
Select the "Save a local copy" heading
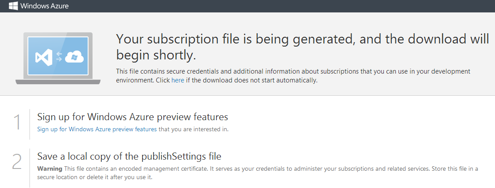coord(129,157)
